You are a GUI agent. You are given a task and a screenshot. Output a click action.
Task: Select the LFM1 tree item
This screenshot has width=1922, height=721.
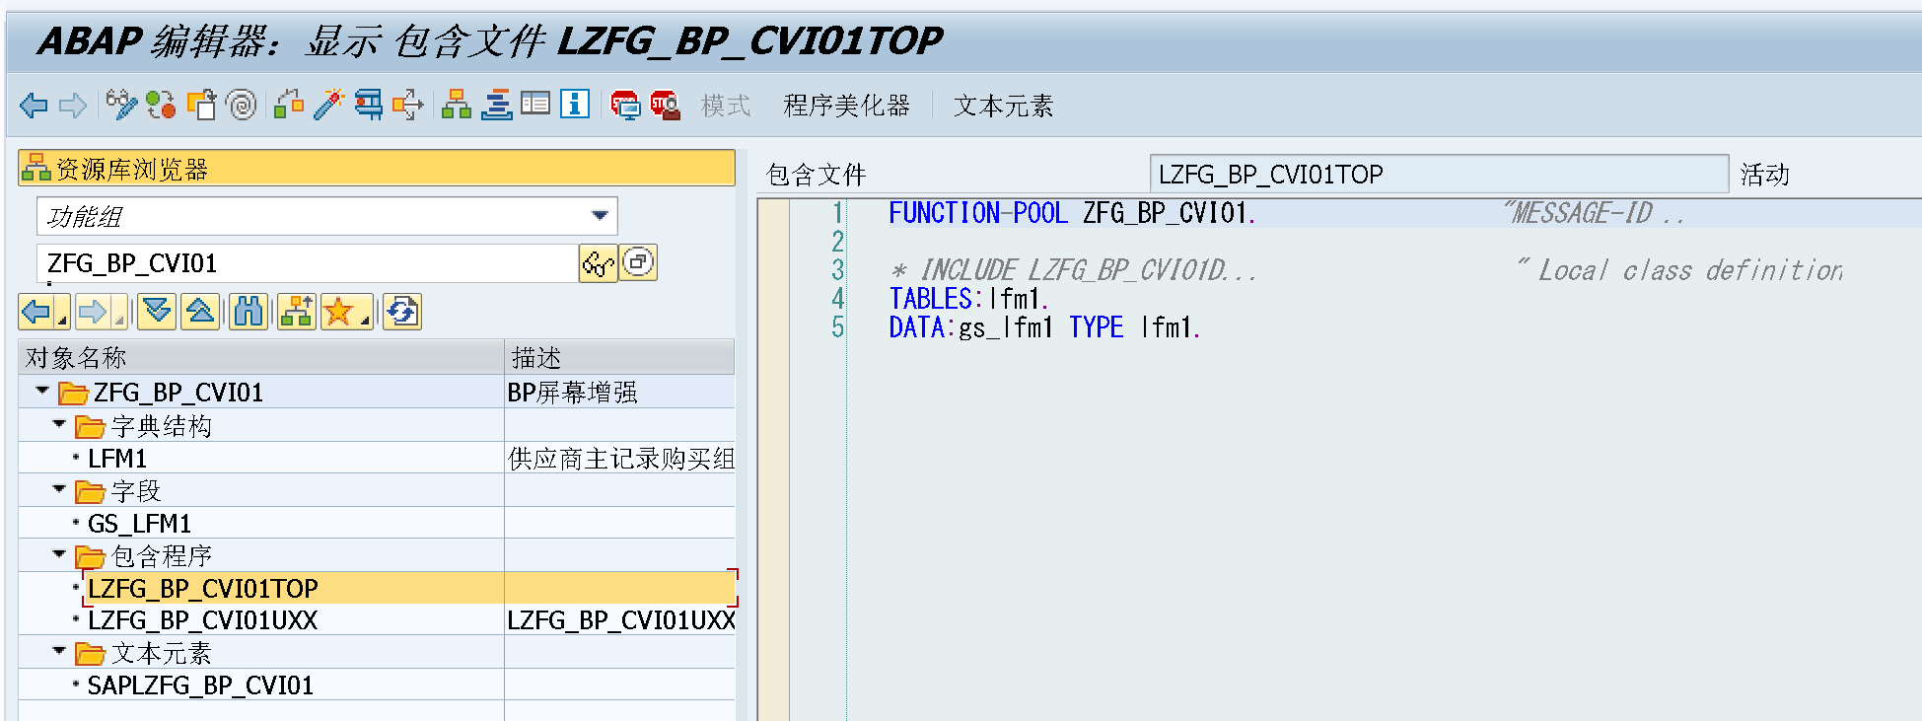[x=117, y=459]
